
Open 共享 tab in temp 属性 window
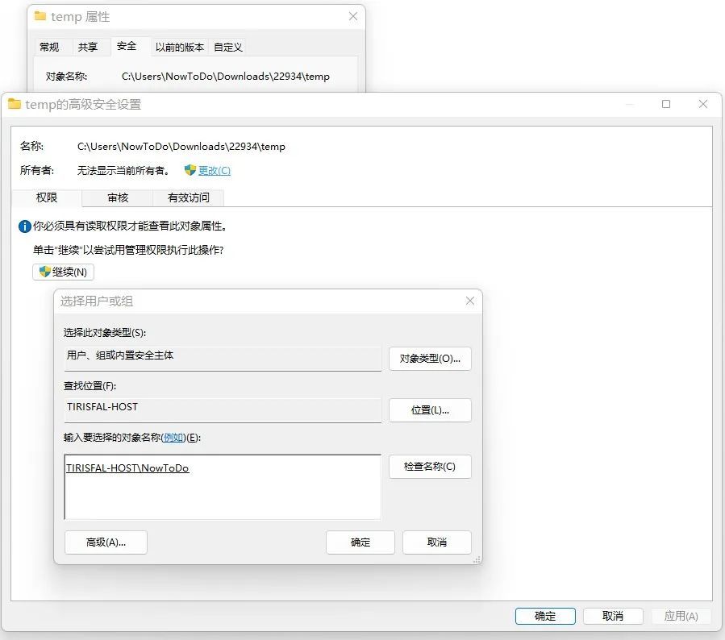(88, 47)
